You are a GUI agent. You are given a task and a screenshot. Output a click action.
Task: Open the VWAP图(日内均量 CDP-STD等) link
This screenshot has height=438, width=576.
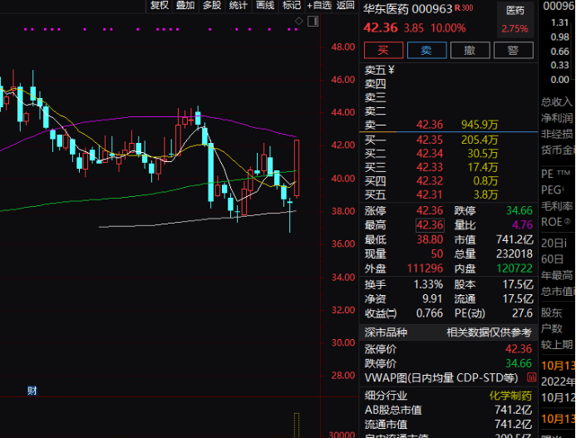[x=441, y=377]
